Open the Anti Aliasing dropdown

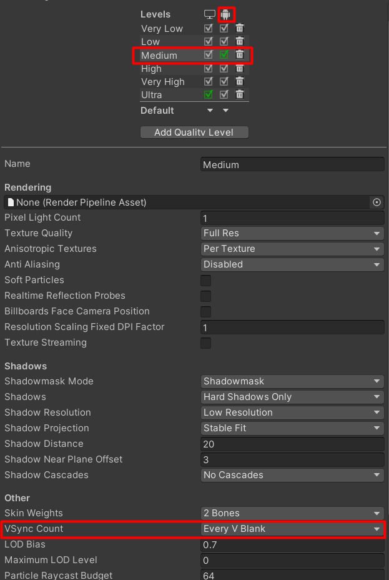click(292, 264)
